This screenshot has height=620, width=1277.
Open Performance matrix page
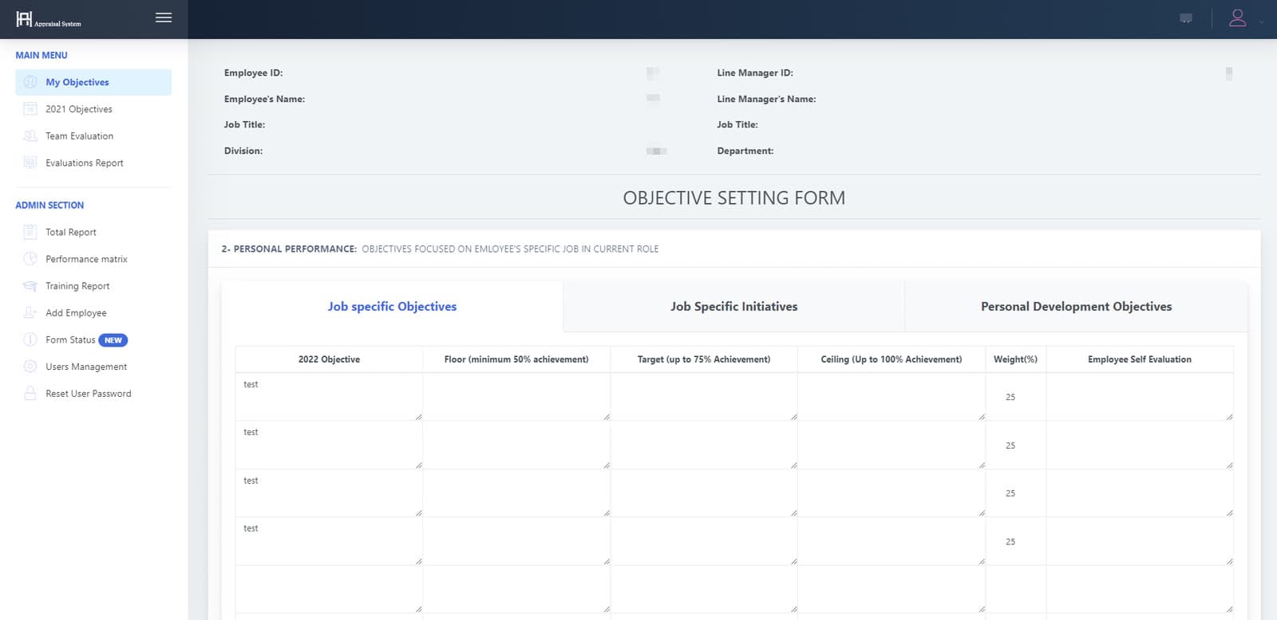[86, 259]
